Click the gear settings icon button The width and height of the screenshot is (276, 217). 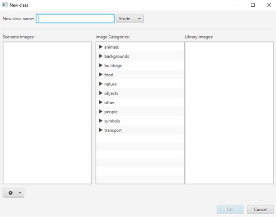tap(11, 193)
